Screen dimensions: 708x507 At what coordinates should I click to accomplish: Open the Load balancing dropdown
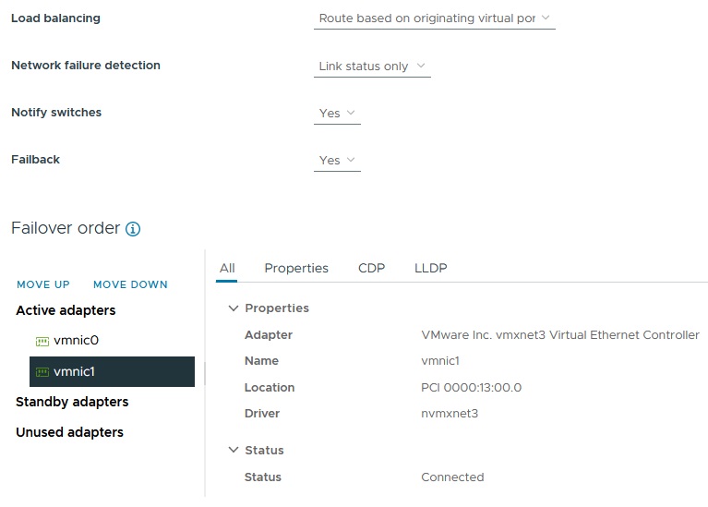tap(434, 18)
